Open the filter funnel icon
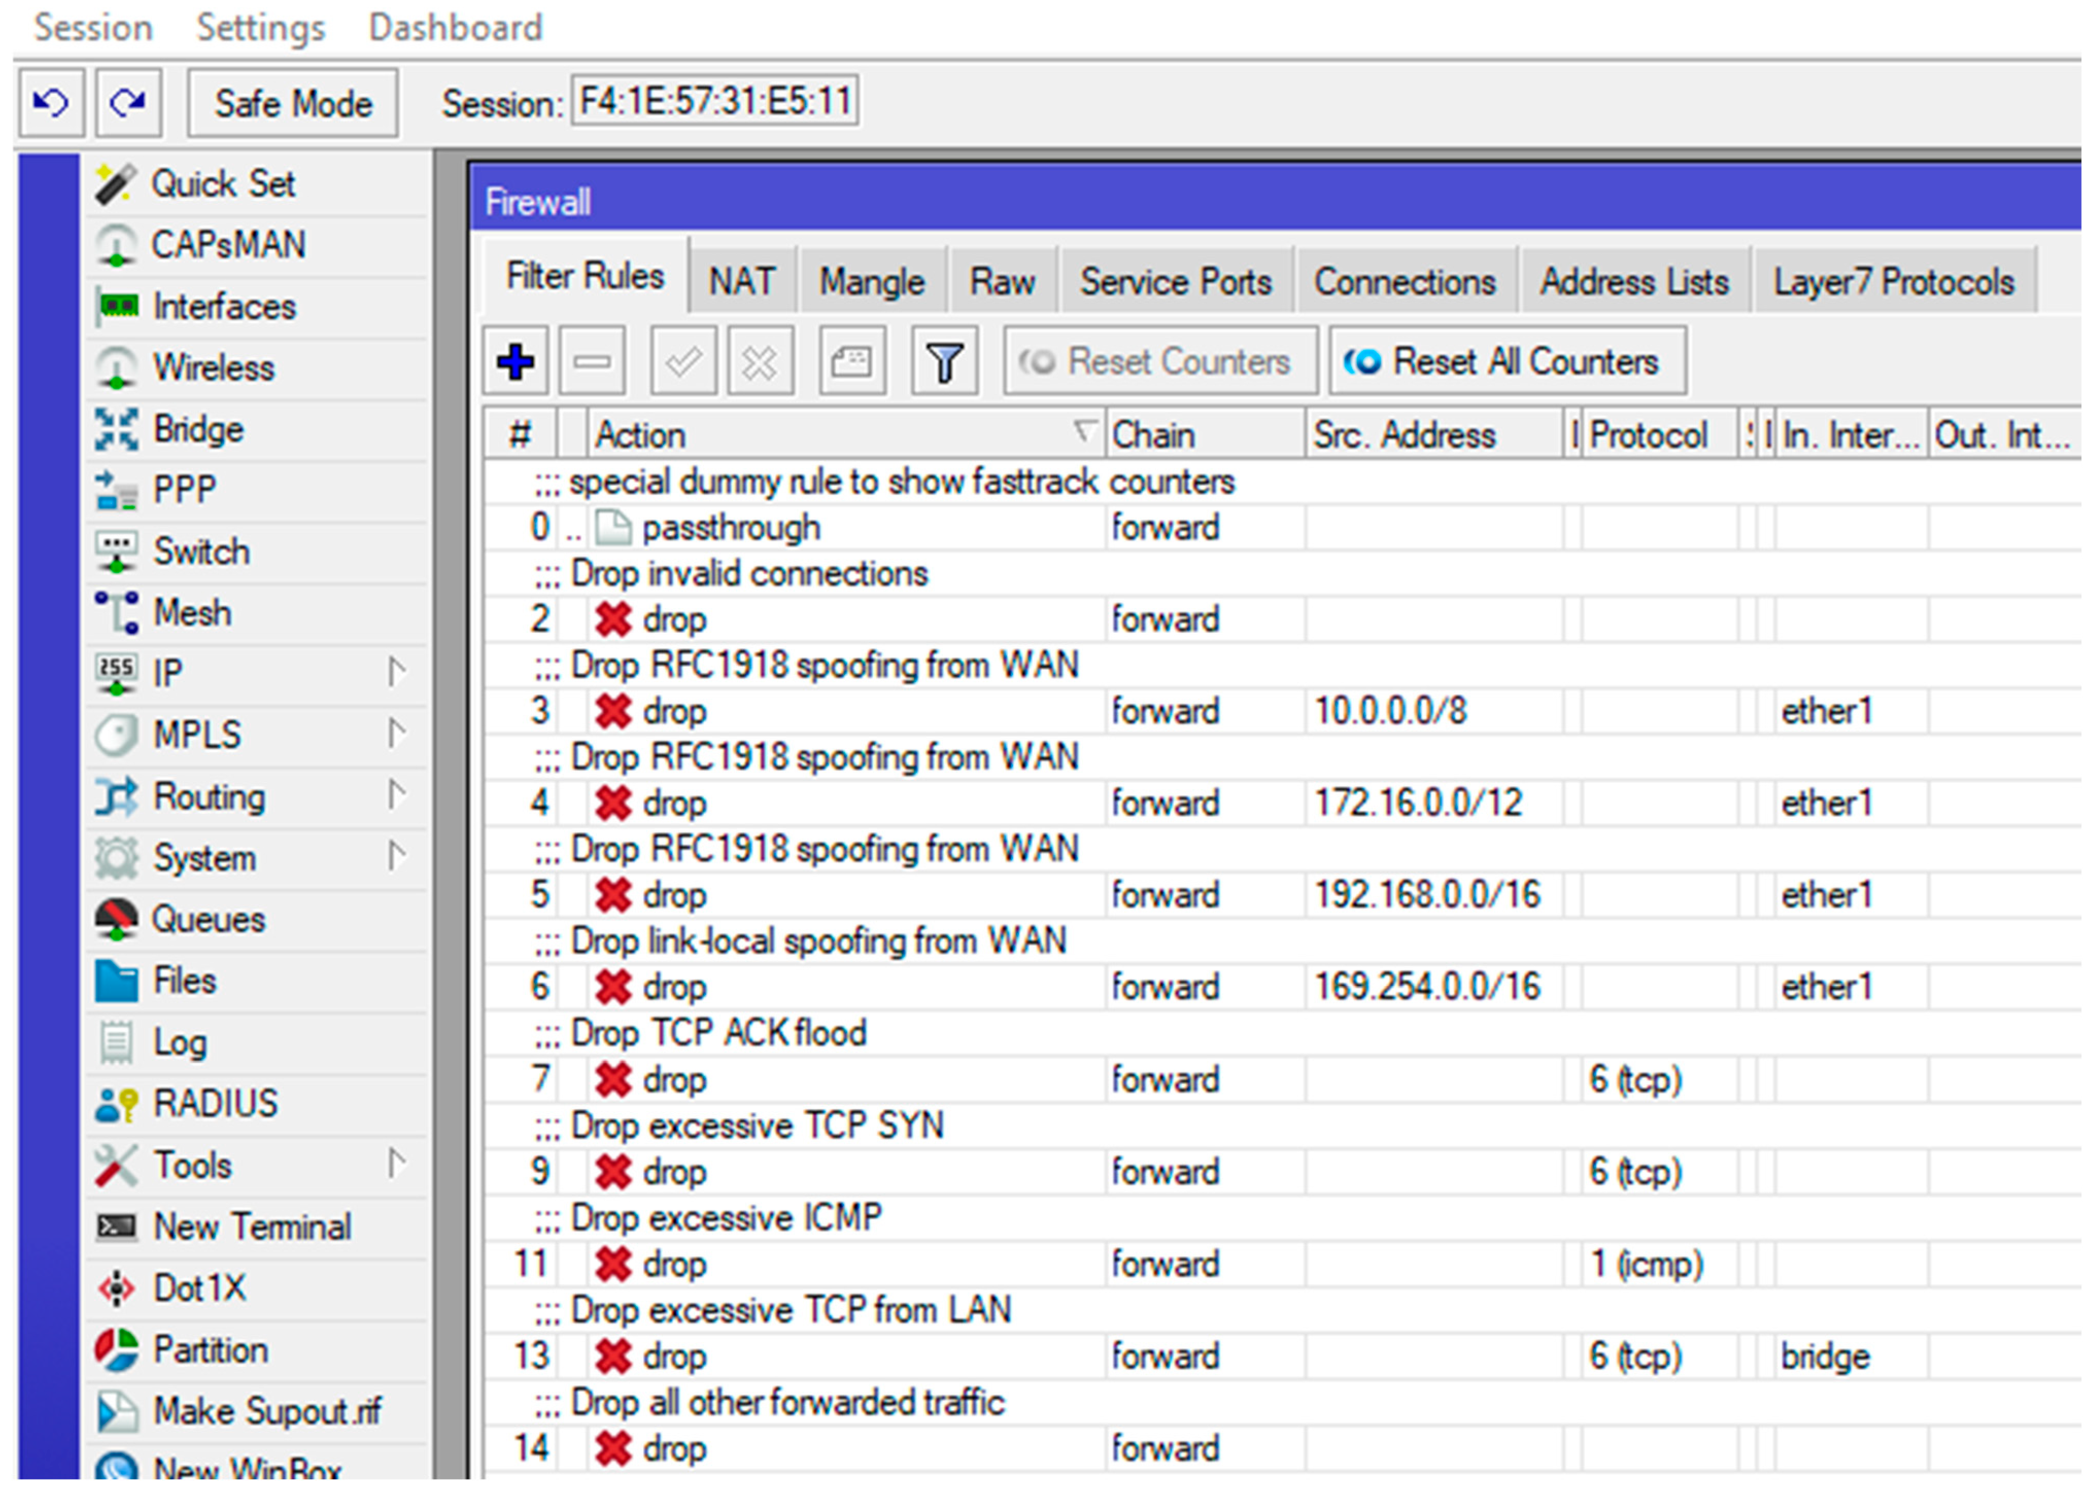 [944, 361]
